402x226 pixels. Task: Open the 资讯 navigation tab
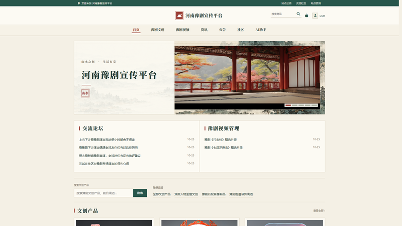pyautogui.click(x=204, y=30)
